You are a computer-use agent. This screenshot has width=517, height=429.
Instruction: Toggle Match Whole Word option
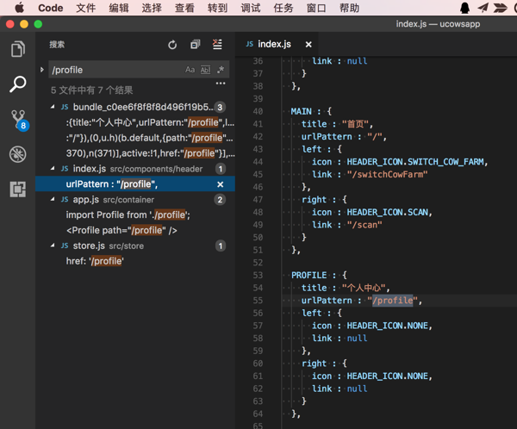[x=205, y=70]
